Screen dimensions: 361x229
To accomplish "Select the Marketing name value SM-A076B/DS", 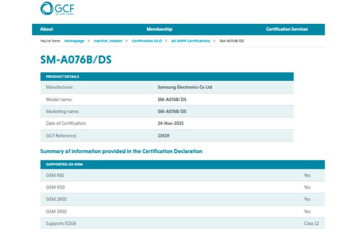I will pyautogui.click(x=172, y=112).
